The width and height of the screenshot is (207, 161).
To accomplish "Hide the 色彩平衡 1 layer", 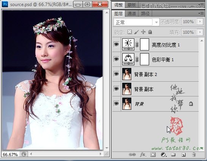I will tap(116, 59).
